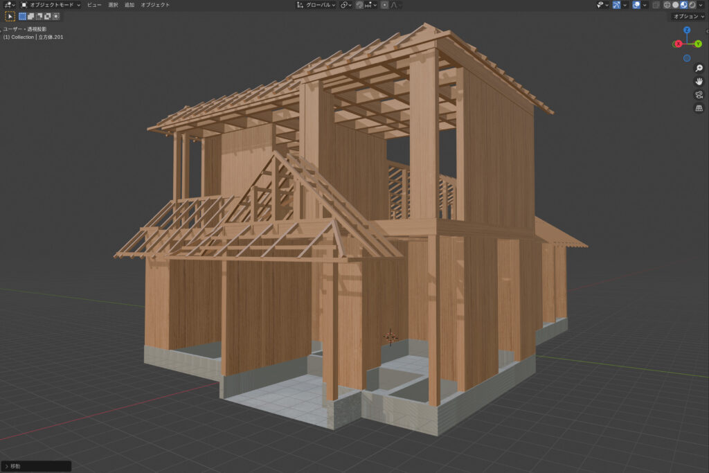Select the tweak arrow select tool
The image size is (709, 473).
point(10,16)
